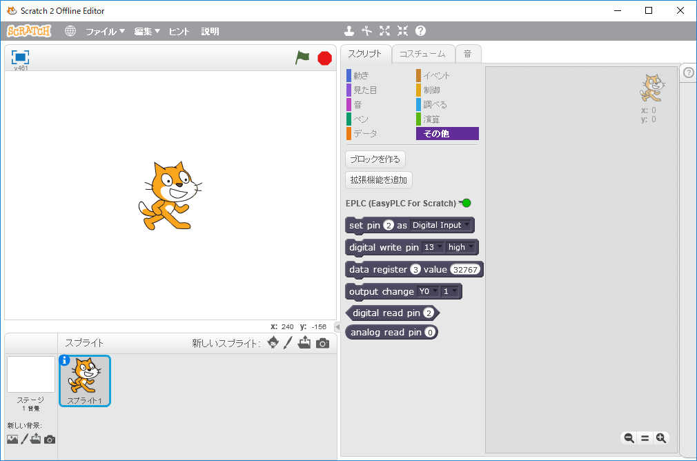
Task: Select the scissors delete tool
Action: point(367,31)
